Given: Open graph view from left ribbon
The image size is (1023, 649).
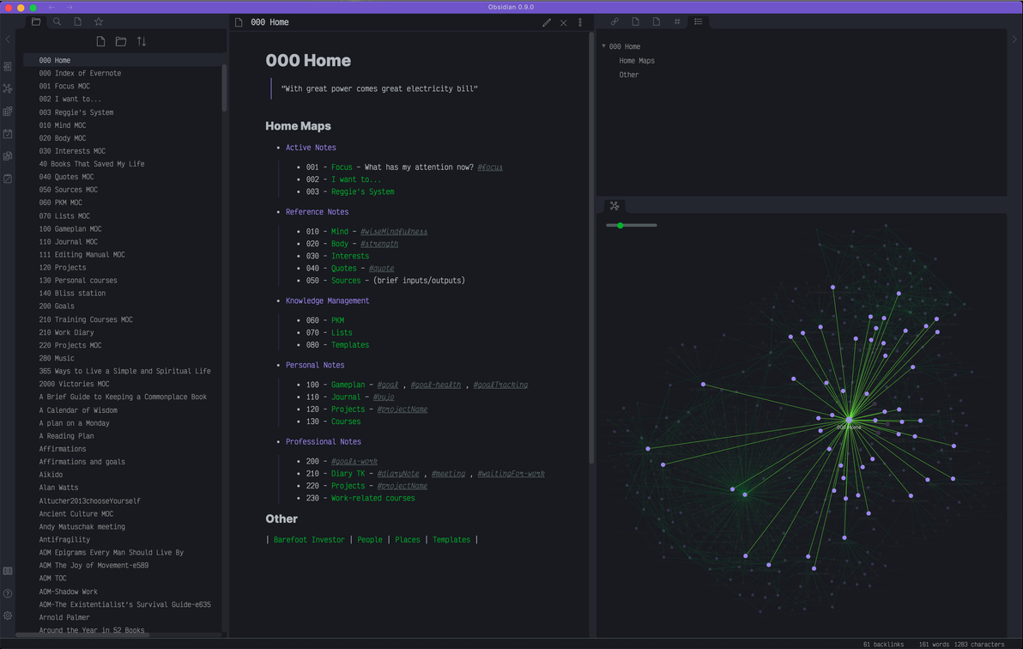Looking at the screenshot, I should pos(8,88).
